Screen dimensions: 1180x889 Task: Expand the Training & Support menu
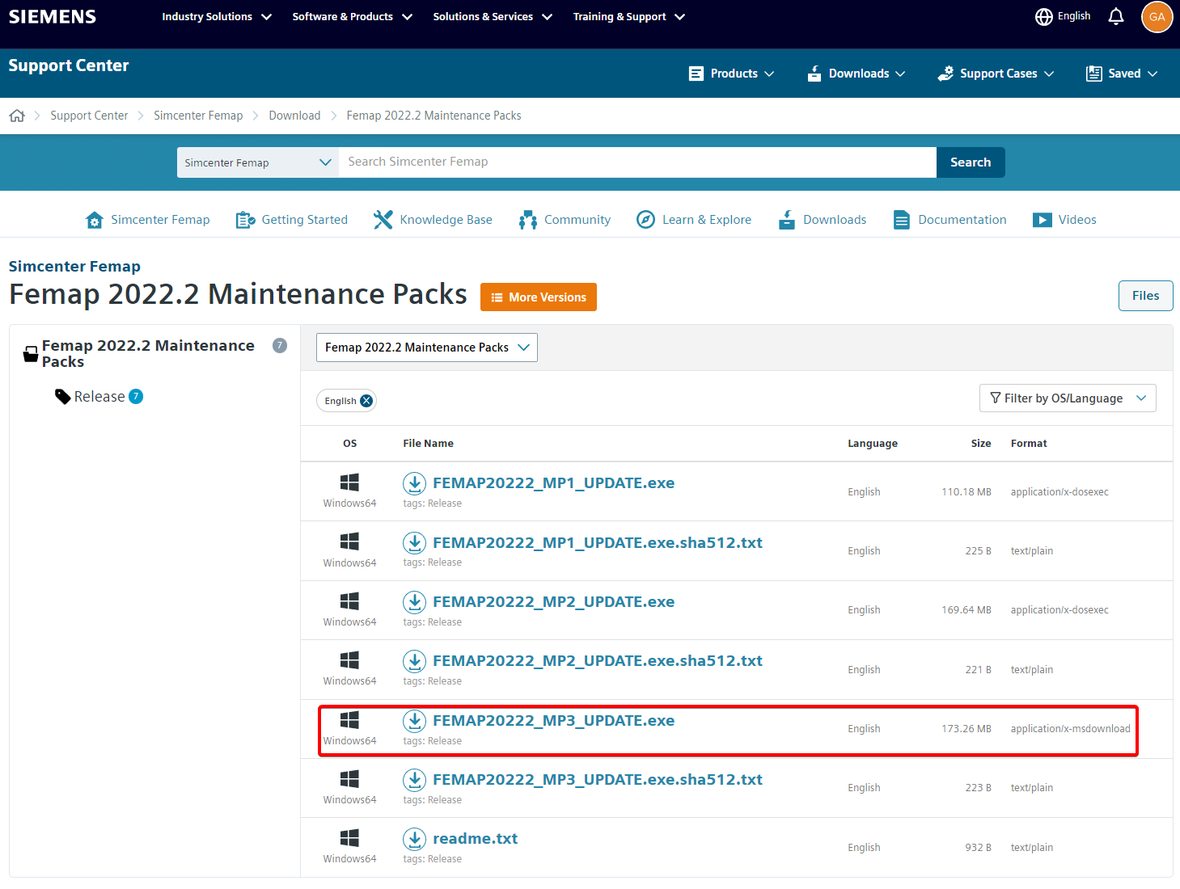(x=629, y=17)
